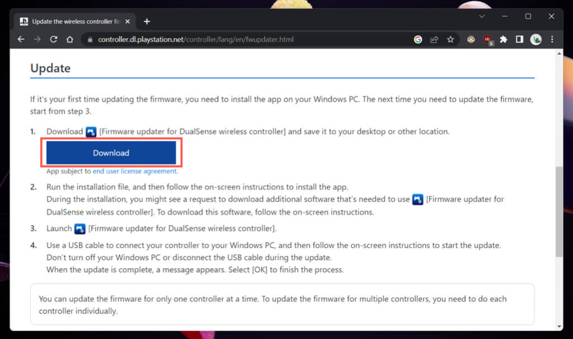Image resolution: width=573 pixels, height=339 pixels.
Task: Click the lock icon for site information
Action: point(90,40)
